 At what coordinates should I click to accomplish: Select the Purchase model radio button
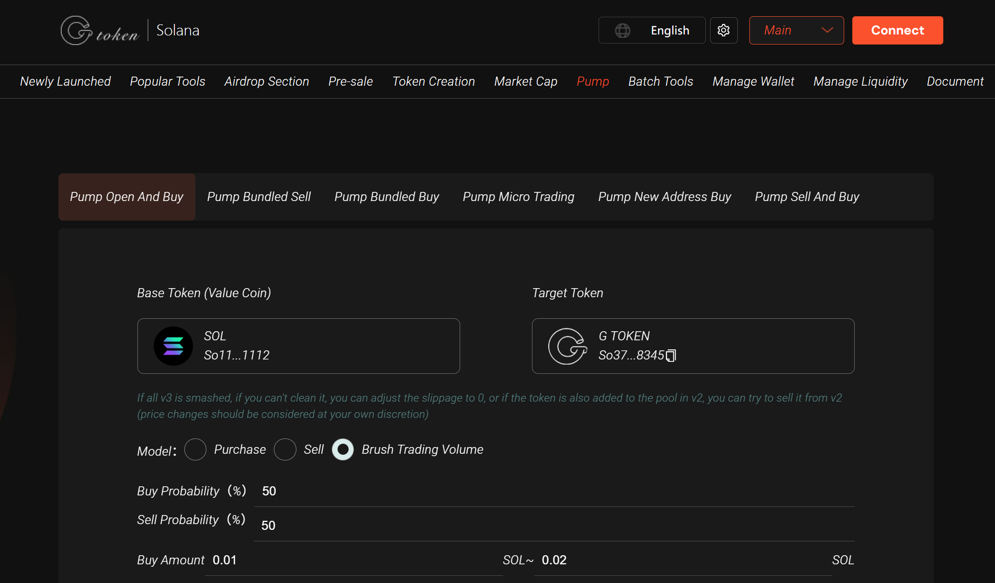pyautogui.click(x=195, y=449)
